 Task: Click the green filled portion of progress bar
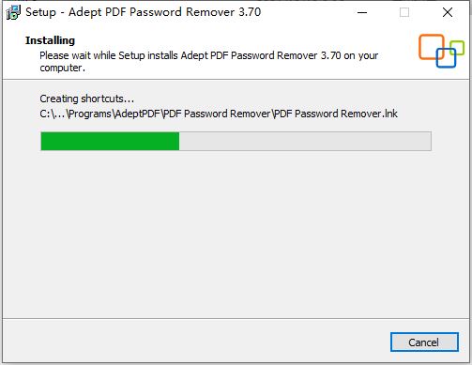point(110,141)
